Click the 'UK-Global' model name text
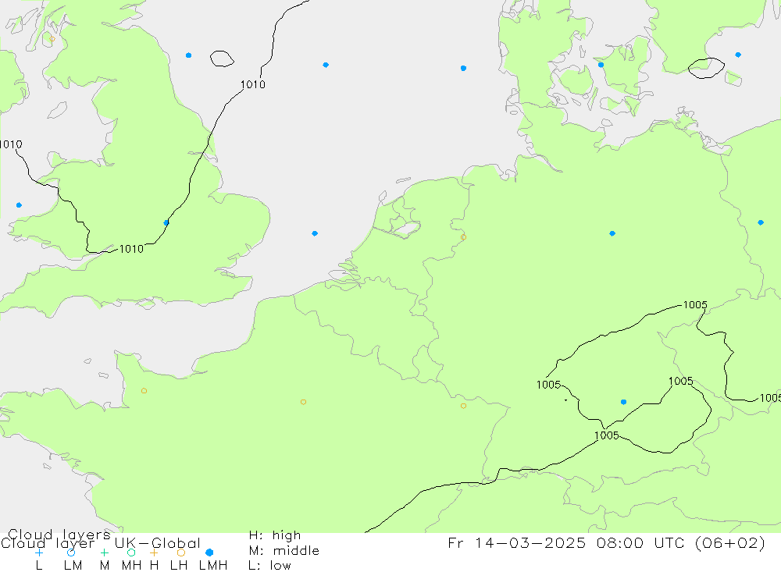This screenshot has height=572, width=781. pos(158,543)
